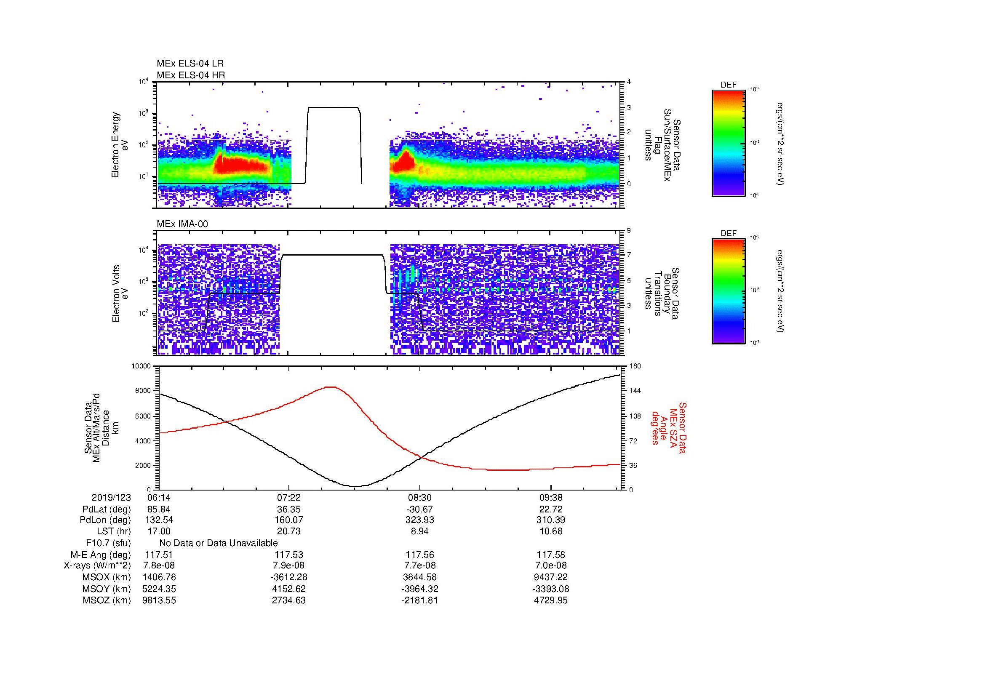985x696 pixels.
Task: Click PdLon value '310.39'
Action: pos(551,520)
